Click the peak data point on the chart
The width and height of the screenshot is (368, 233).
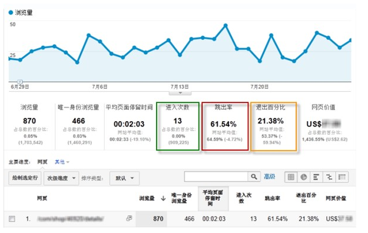[226, 25]
